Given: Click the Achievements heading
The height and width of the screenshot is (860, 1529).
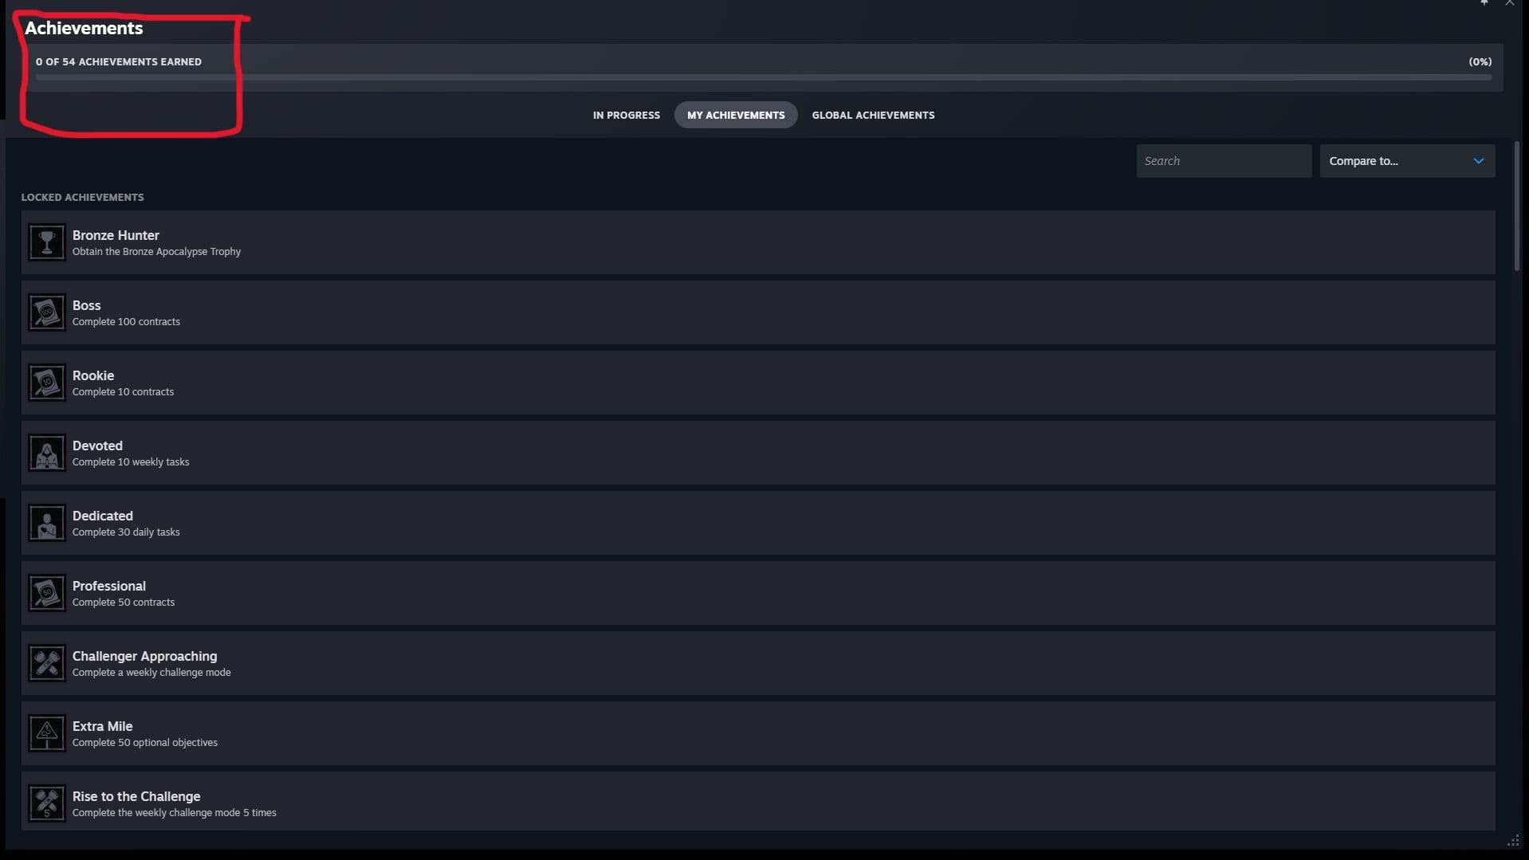Looking at the screenshot, I should 84,28.
